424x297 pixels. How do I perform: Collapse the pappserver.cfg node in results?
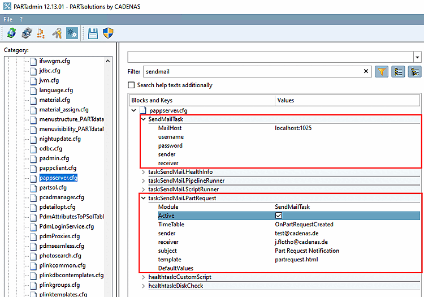pos(133,110)
